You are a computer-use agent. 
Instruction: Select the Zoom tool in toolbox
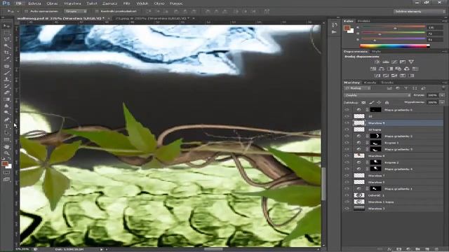(6, 153)
